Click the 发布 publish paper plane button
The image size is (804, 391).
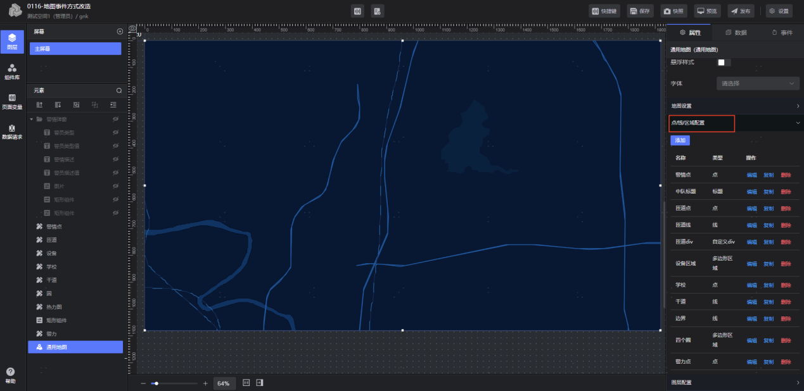click(x=741, y=11)
